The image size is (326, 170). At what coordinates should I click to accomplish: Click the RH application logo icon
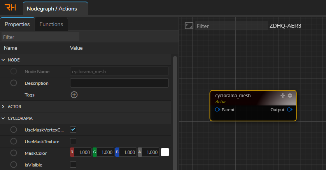click(x=10, y=8)
